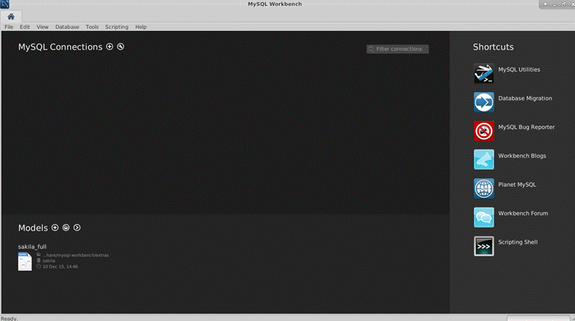The image size is (575, 321).
Task: Click the MySQL Connections heading
Action: tap(60, 47)
